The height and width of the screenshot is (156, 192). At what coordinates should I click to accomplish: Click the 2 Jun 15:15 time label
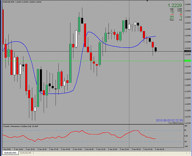point(30,149)
